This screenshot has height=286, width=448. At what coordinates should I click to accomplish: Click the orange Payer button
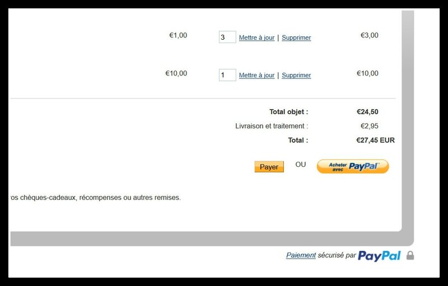(269, 167)
